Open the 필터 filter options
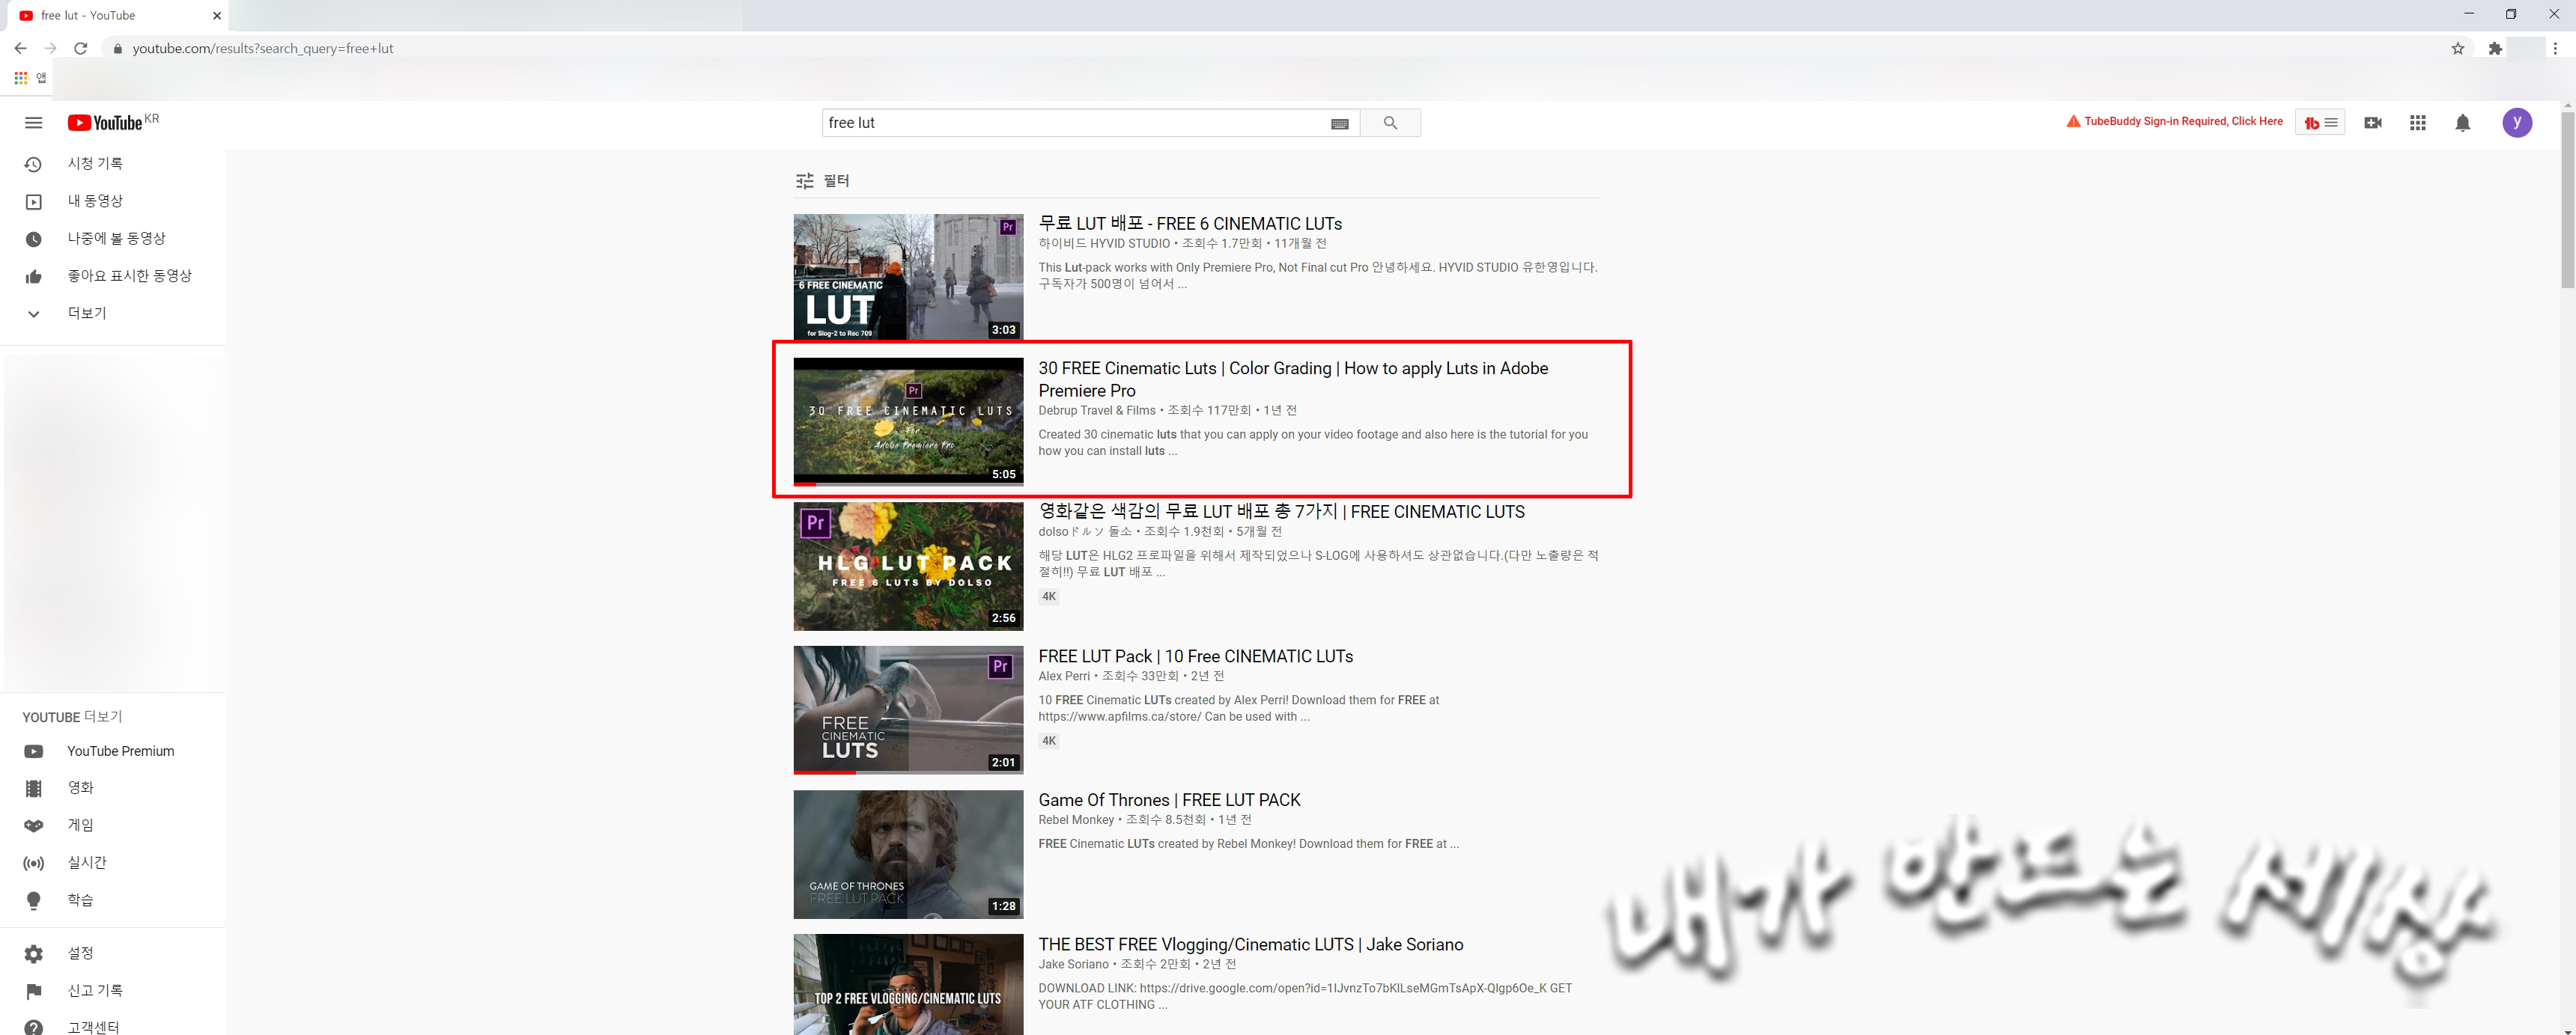 pyautogui.click(x=822, y=181)
